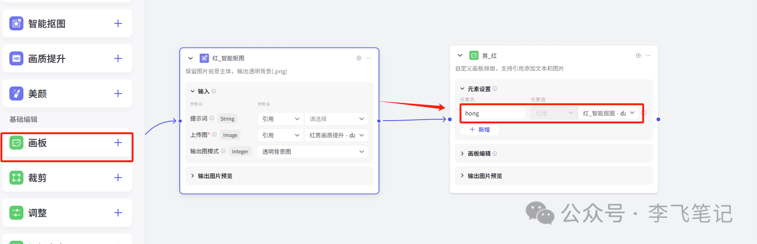Click the 新增 add element button
Viewport: 757px width, 244px height.
point(480,129)
